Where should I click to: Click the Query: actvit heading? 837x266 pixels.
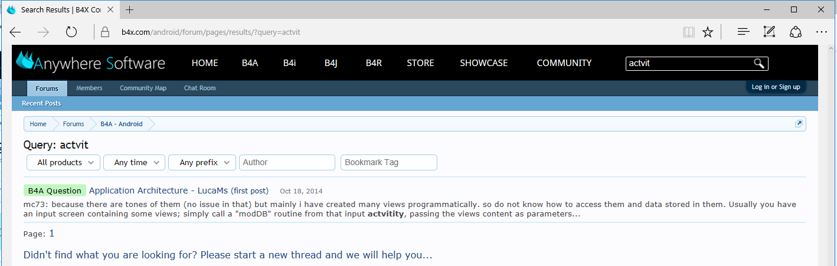pos(56,145)
